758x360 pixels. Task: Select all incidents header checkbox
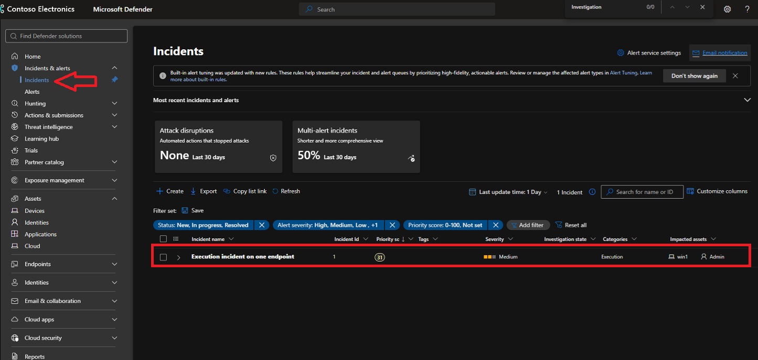(163, 239)
